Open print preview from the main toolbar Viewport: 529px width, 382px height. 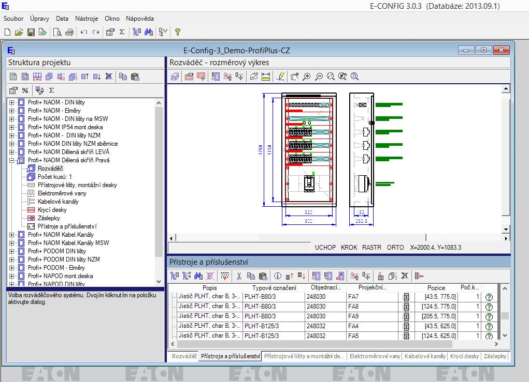tap(58, 32)
